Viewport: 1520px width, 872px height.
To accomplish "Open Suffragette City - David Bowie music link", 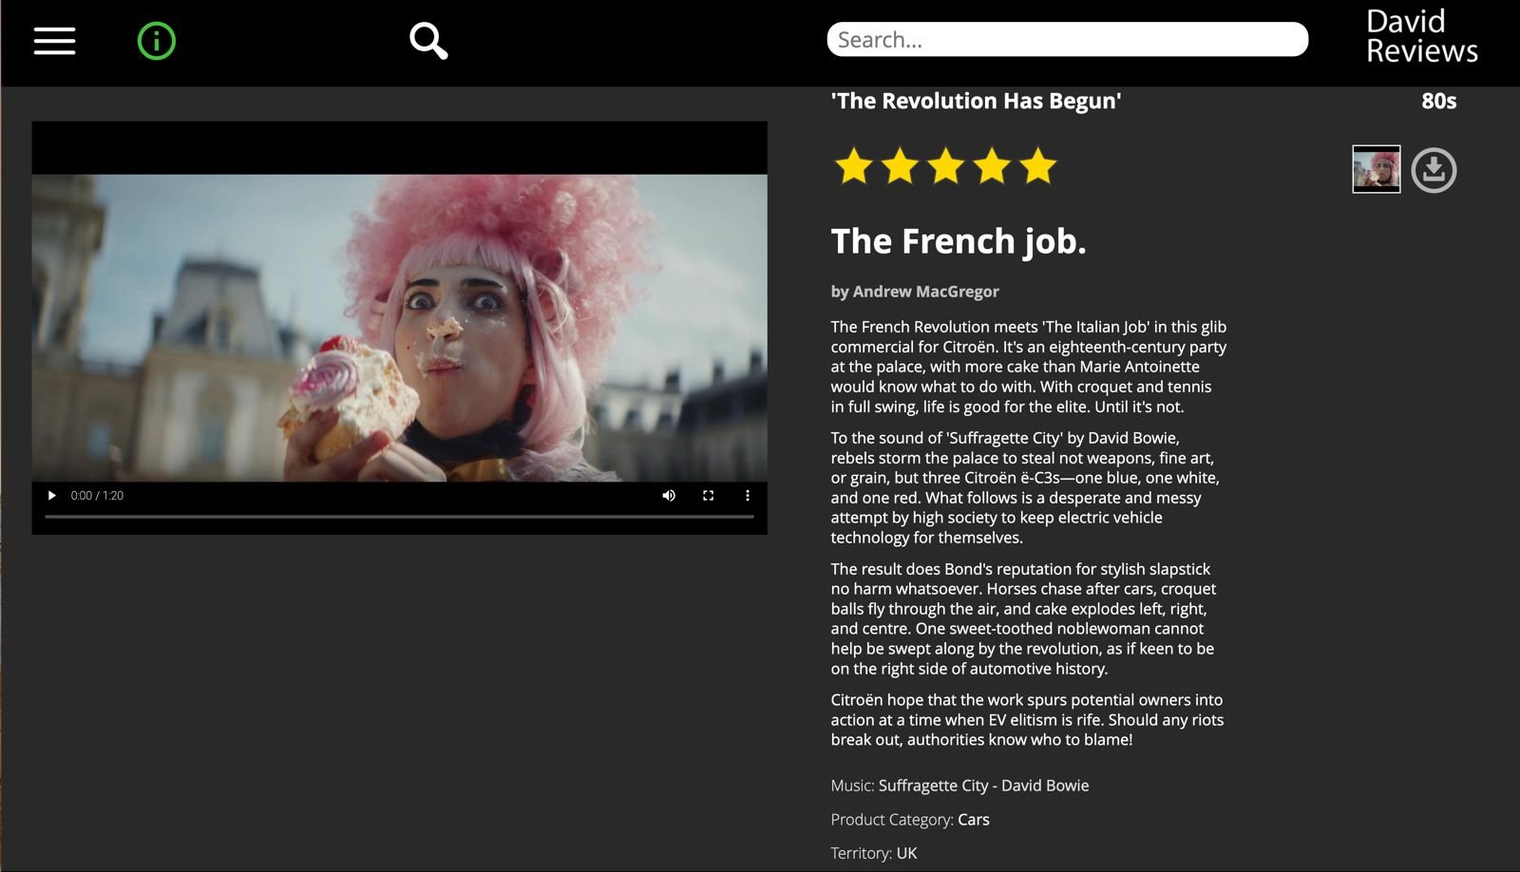I will (983, 786).
